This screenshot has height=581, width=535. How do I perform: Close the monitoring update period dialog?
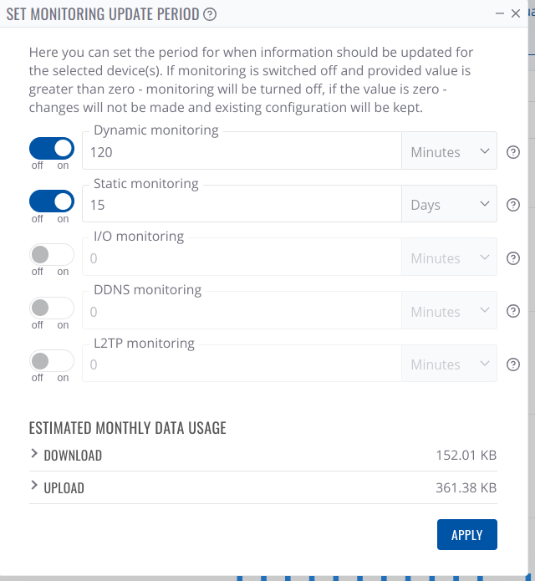(x=516, y=13)
